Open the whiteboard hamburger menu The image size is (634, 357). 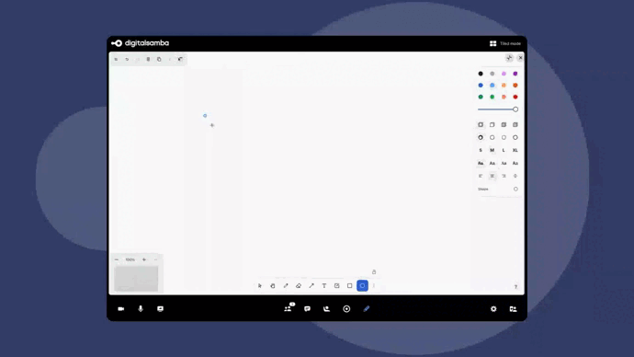[116, 60]
